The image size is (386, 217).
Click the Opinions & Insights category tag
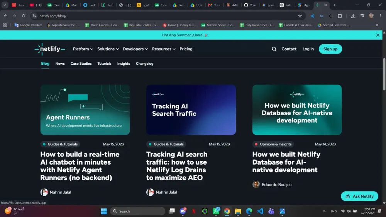coord(273,144)
